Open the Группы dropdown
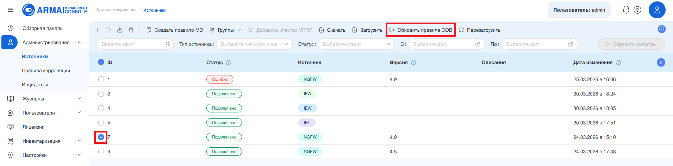 tap(225, 30)
